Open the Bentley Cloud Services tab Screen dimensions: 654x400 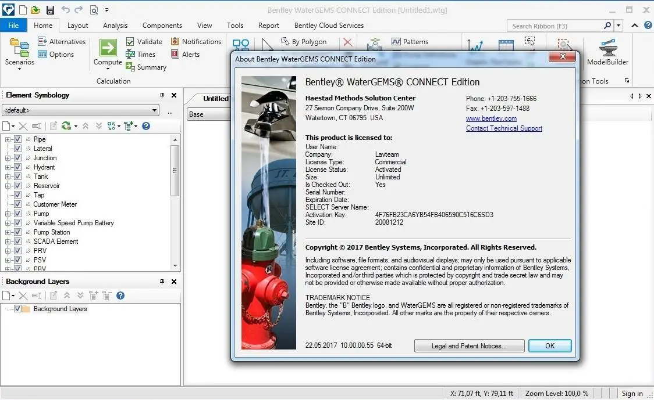[329, 26]
